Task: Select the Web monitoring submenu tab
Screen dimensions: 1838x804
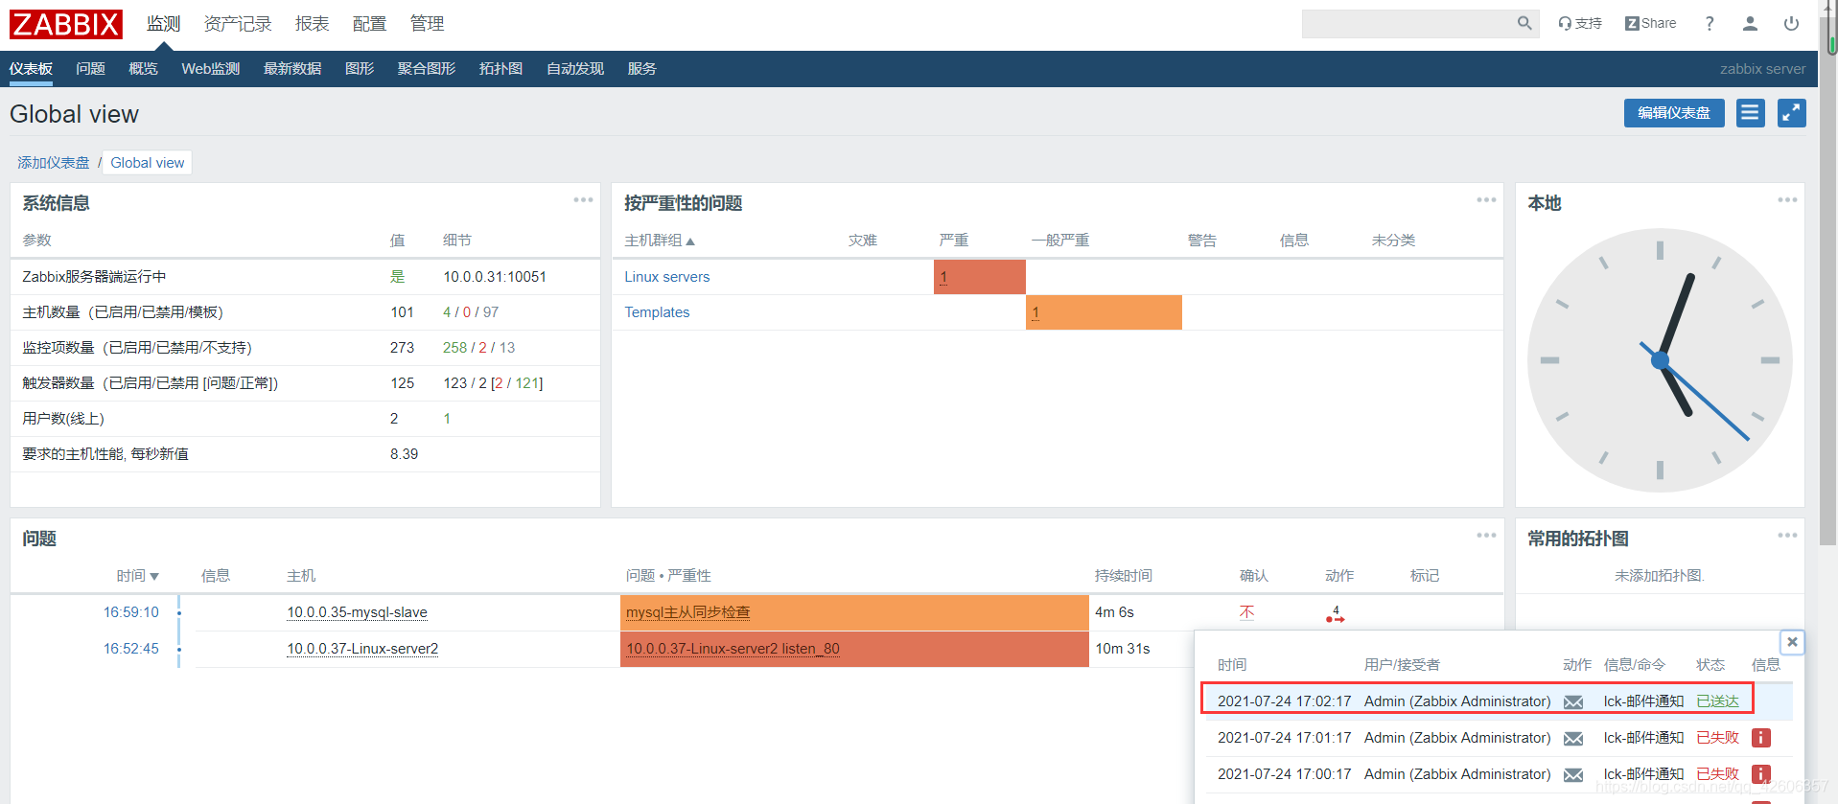Action: click(211, 69)
